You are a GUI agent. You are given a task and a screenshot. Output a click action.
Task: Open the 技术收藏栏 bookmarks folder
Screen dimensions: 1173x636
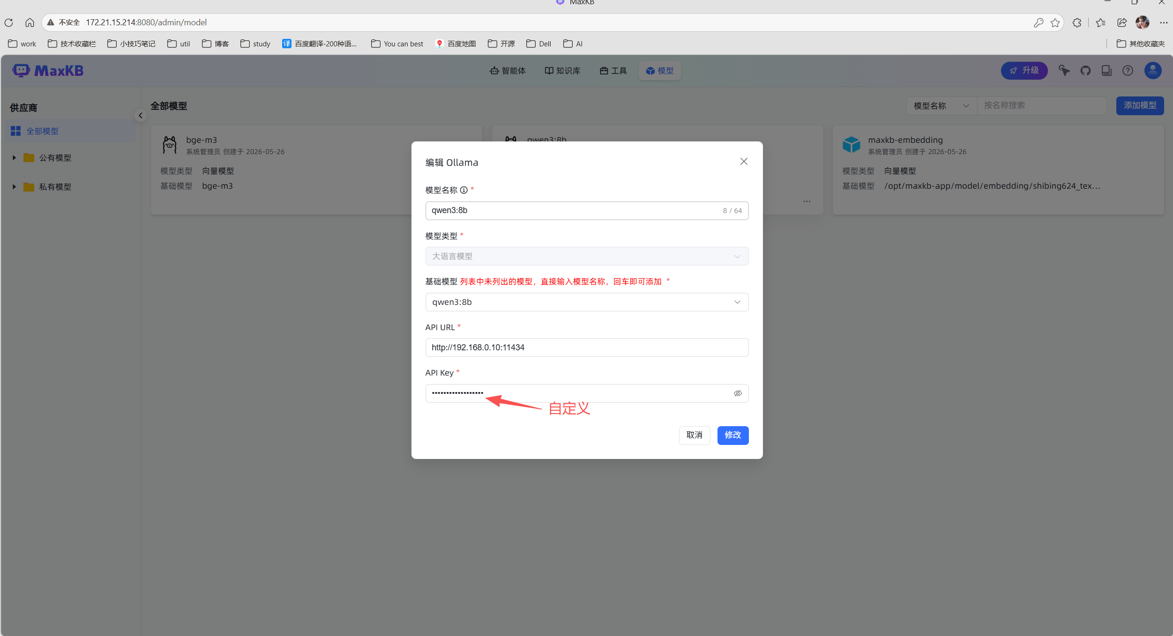(x=72, y=44)
